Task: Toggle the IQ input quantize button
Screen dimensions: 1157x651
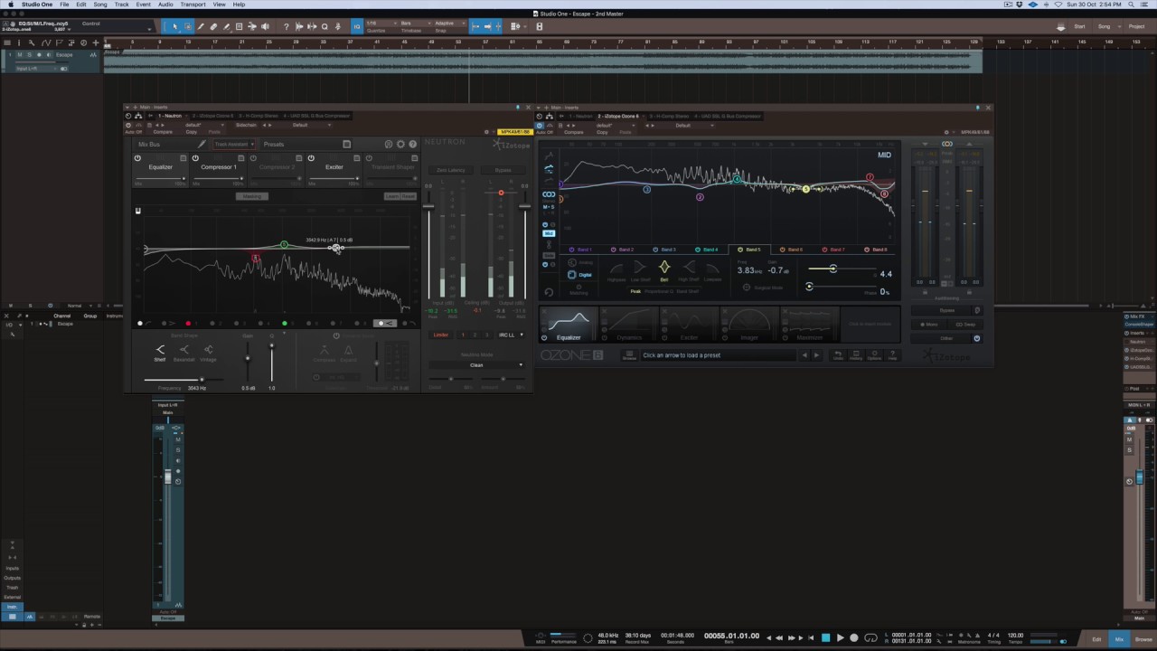Action: [357, 27]
